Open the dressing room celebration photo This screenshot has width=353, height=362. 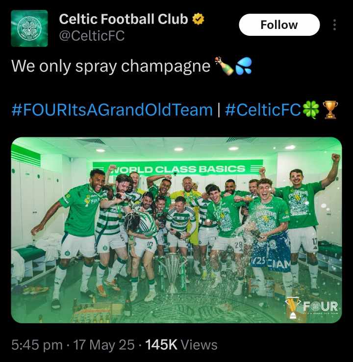point(176,230)
